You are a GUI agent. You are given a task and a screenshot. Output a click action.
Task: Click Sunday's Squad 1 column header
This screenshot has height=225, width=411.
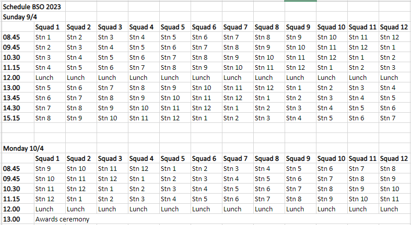coord(48,27)
